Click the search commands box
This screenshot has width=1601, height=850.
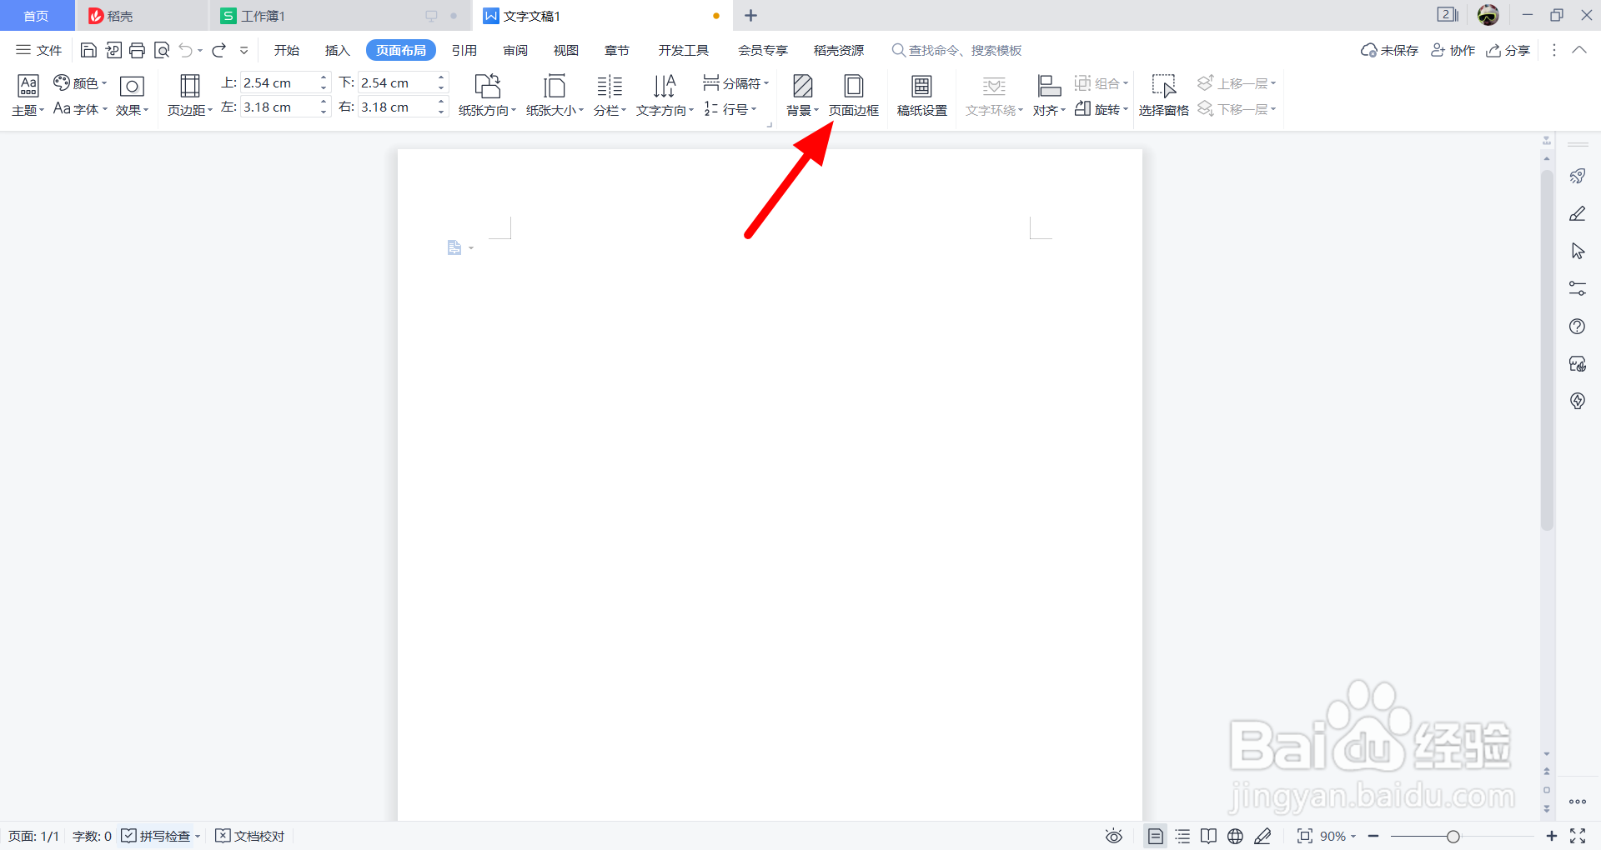point(956,50)
